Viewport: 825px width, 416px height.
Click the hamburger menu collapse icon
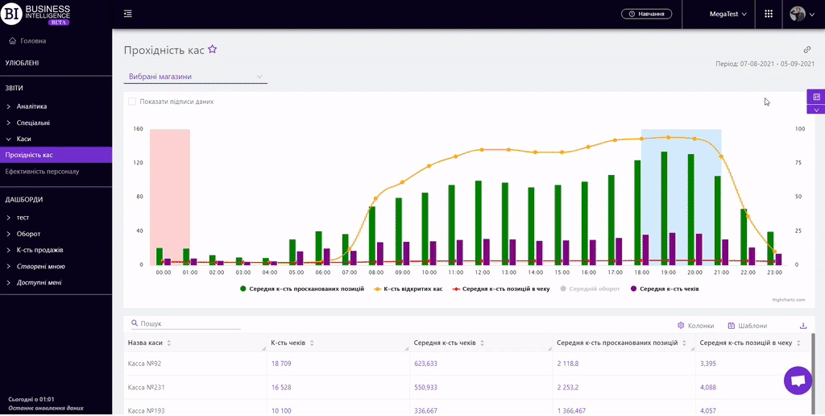[128, 14]
